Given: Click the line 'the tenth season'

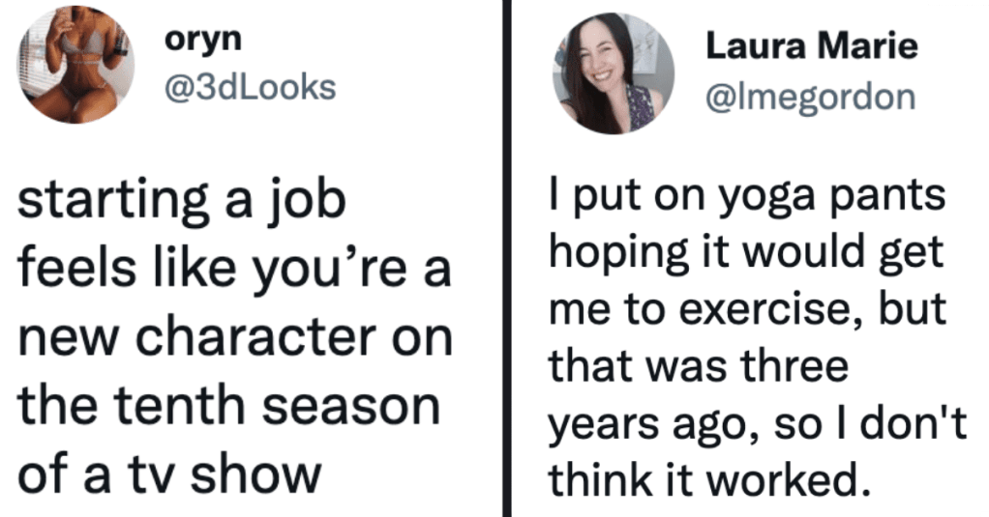Looking at the screenshot, I should (x=229, y=407).
